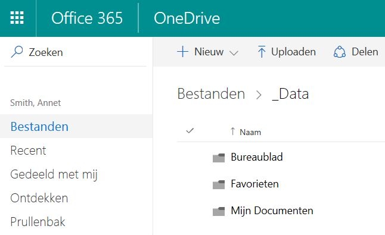Go to Ontdekken in the sidebar
Image resolution: width=385 pixels, height=235 pixels.
(39, 198)
